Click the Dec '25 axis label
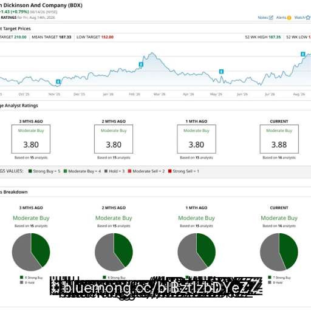Image resolution: width=311 pixels, height=311 pixels. pos(79,94)
